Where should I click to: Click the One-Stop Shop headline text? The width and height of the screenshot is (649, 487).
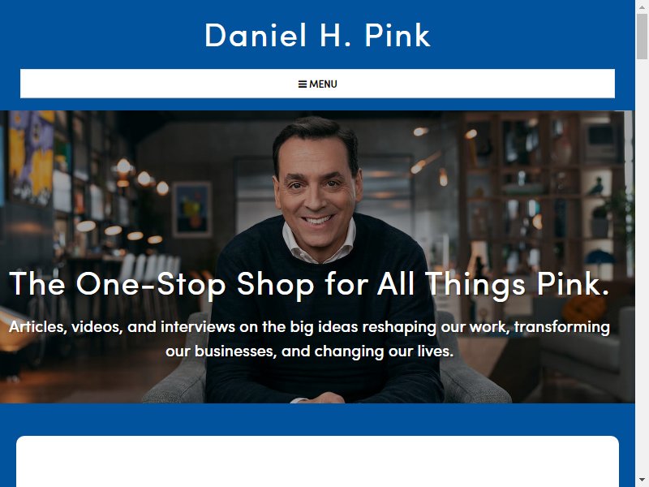click(309, 285)
